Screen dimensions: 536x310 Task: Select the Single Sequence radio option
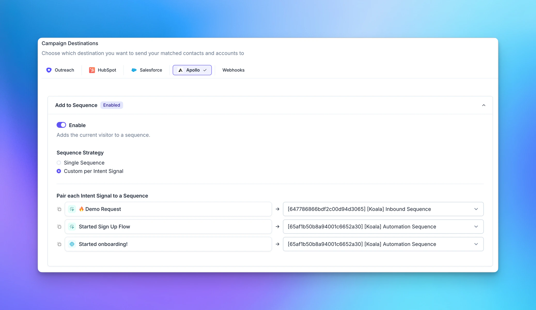coord(59,163)
